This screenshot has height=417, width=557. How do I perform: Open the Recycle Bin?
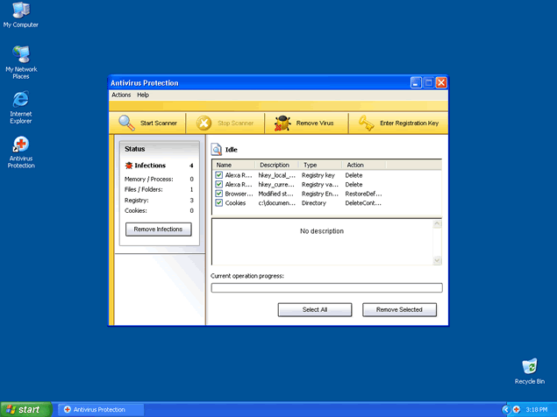click(529, 366)
